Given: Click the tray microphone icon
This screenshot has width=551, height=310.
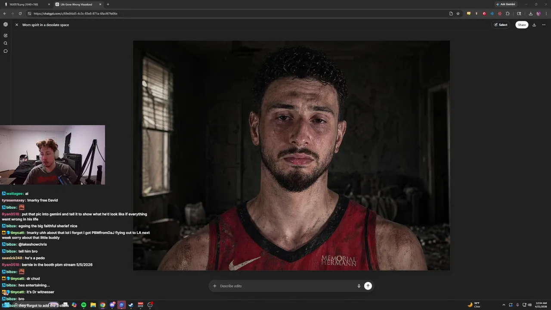Looking at the screenshot, I should tap(517, 305).
